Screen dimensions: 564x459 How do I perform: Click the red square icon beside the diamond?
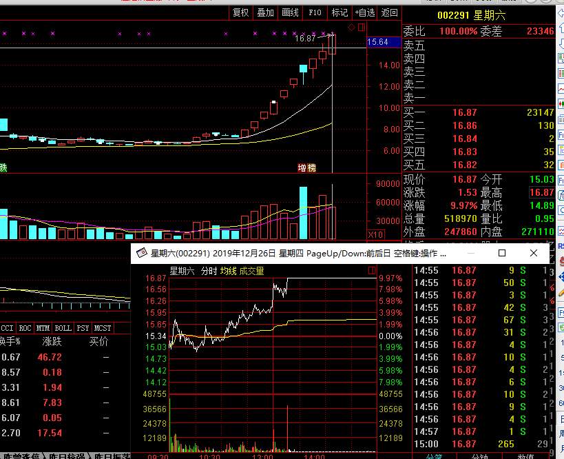point(362,28)
